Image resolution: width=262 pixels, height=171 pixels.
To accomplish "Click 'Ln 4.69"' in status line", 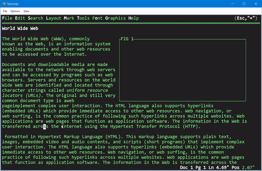I will tap(219, 167).
